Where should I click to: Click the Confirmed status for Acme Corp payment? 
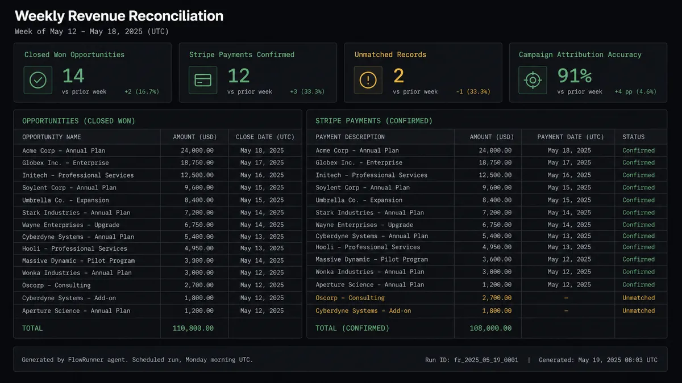click(x=639, y=150)
